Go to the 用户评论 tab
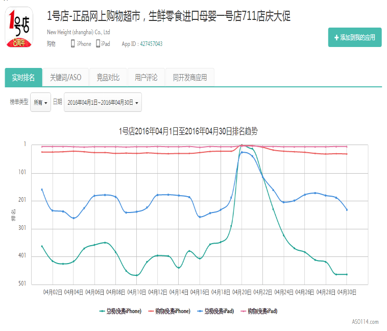 tap(146, 77)
